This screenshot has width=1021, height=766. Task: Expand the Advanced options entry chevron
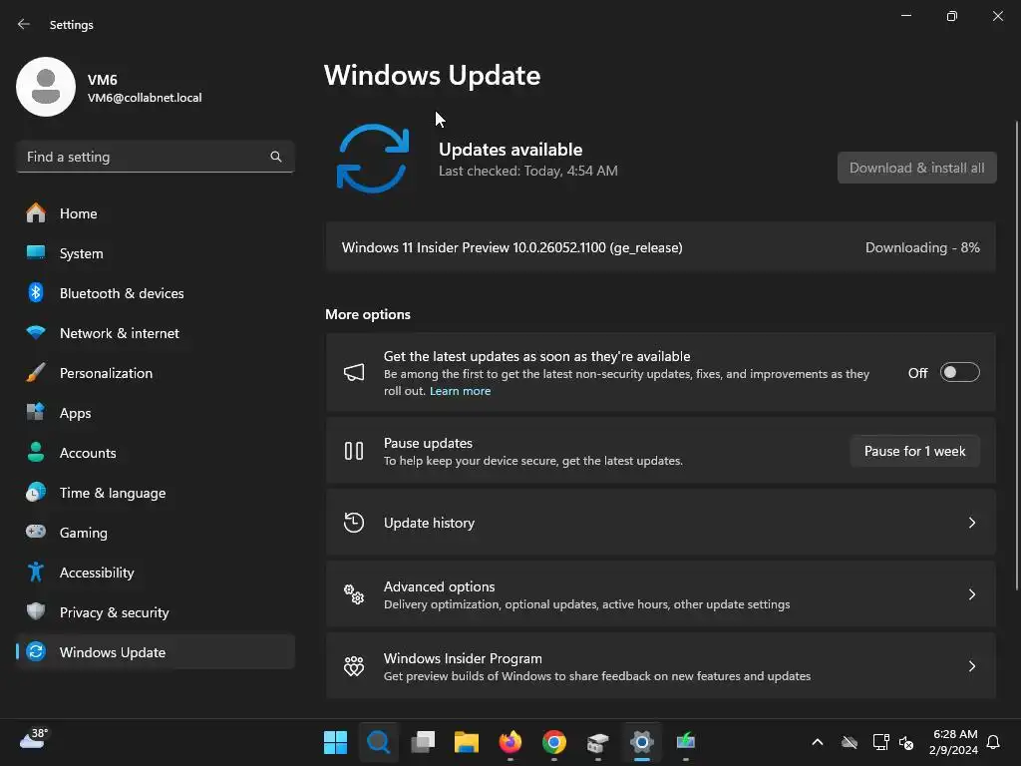[971, 594]
